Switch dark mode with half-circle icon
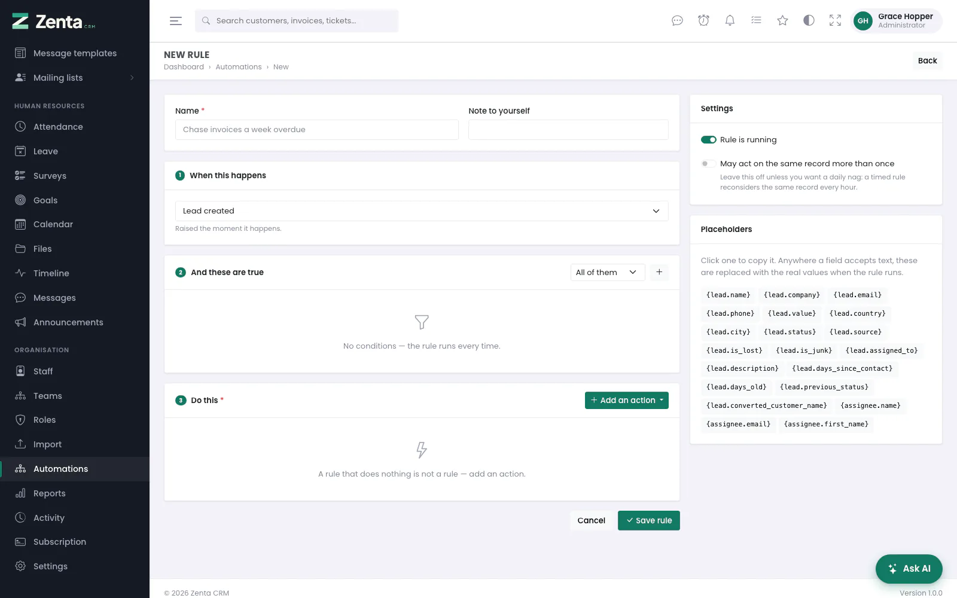This screenshot has width=957, height=598. tap(809, 21)
